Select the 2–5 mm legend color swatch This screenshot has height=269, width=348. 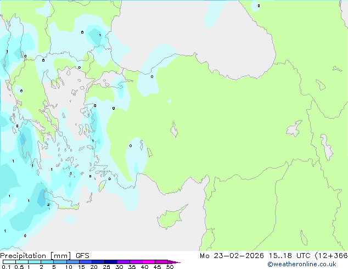point(47,262)
